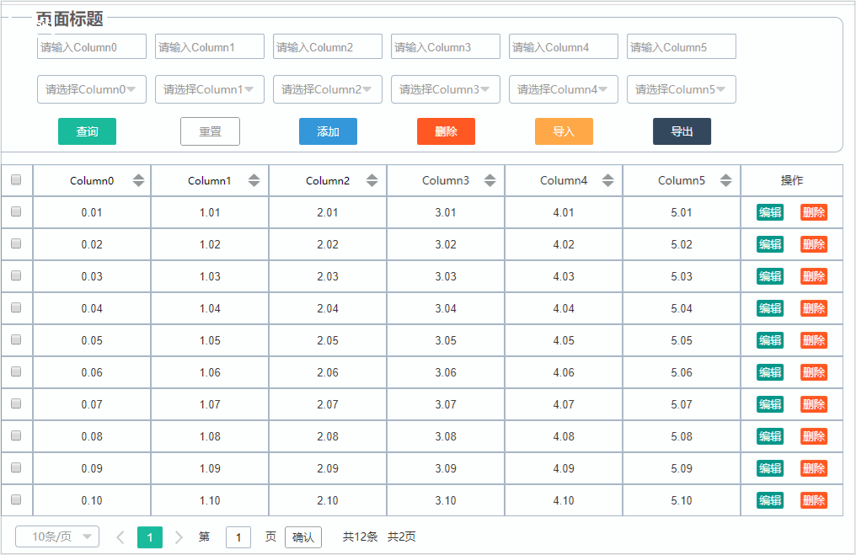Focus the 请输入Column4 input field
856x555 pixels.
click(564, 46)
